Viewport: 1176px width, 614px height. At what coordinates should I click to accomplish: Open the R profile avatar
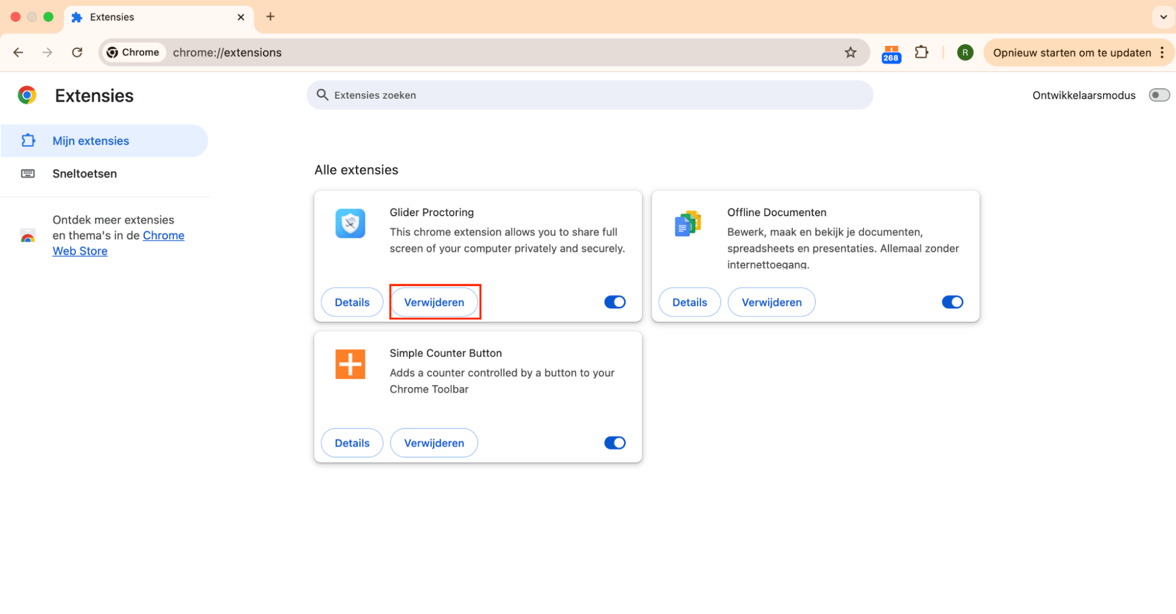[965, 52]
